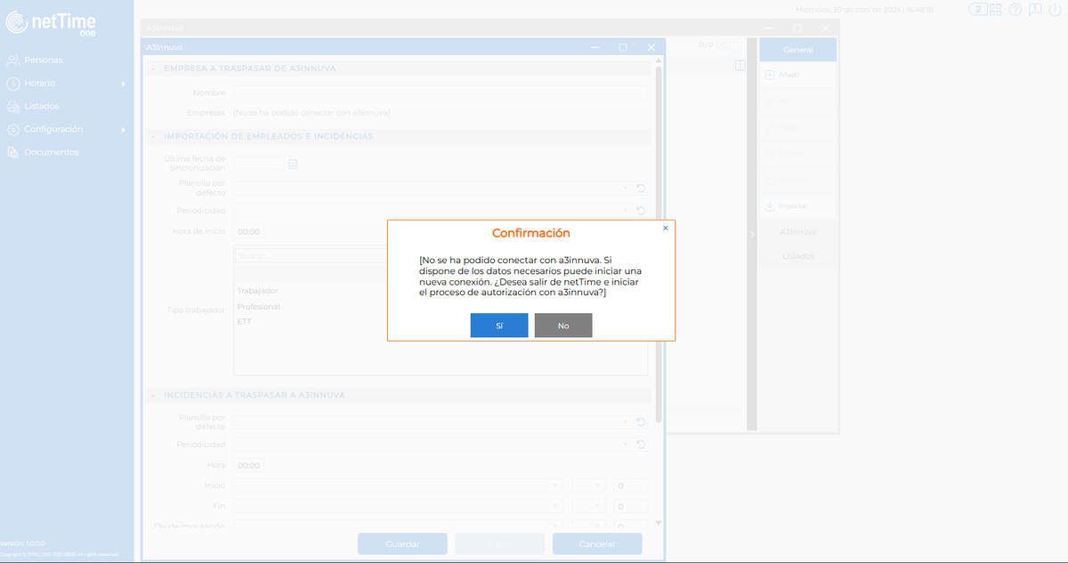1068x563 pixels.
Task: Open the Horario sidebar menu
Action: pos(39,83)
